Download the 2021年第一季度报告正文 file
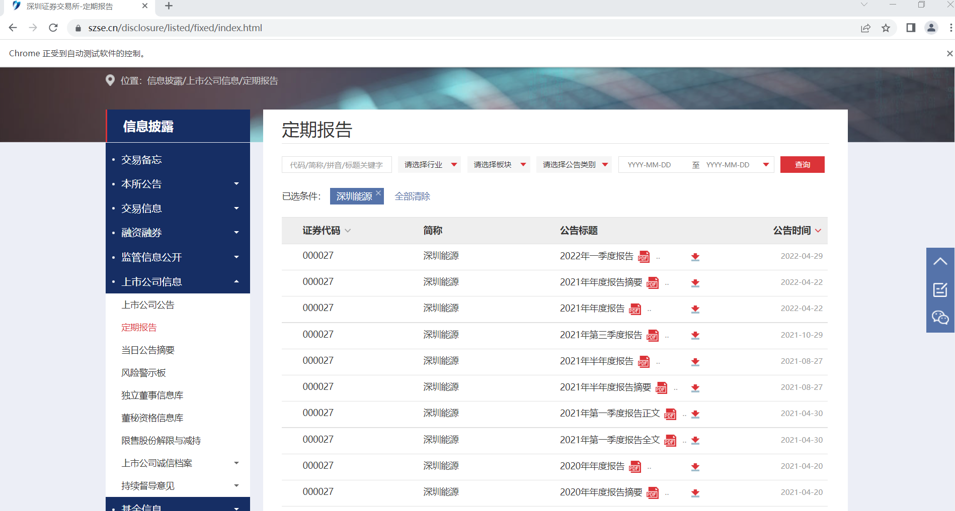 pyautogui.click(x=695, y=414)
